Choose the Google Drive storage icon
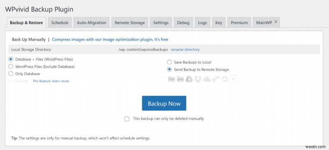The height and width of the screenshot is (150, 329). (189, 79)
